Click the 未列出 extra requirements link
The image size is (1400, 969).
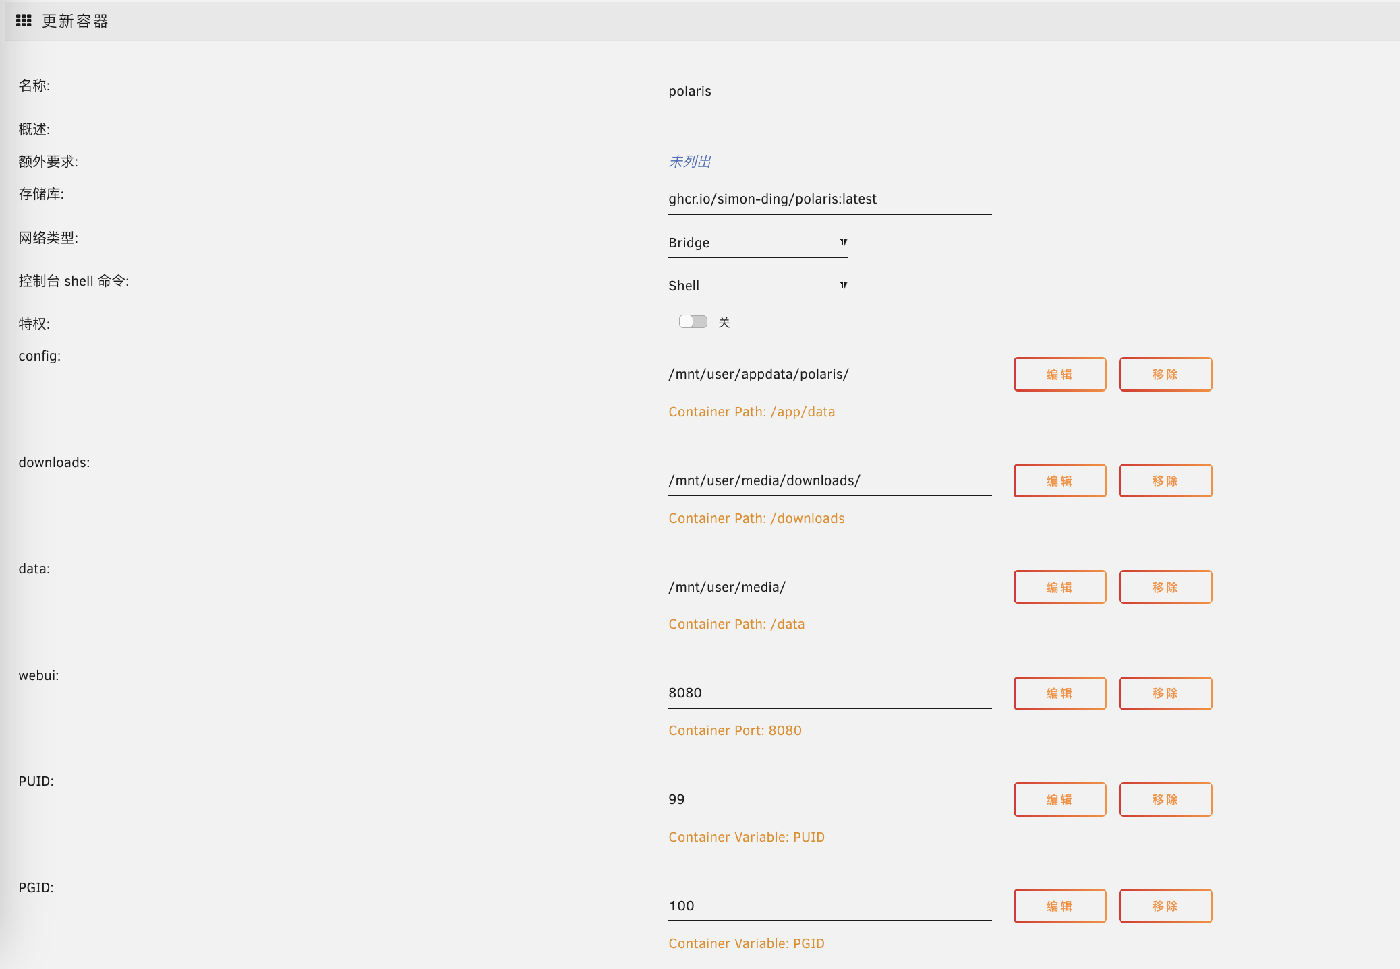[x=689, y=162]
